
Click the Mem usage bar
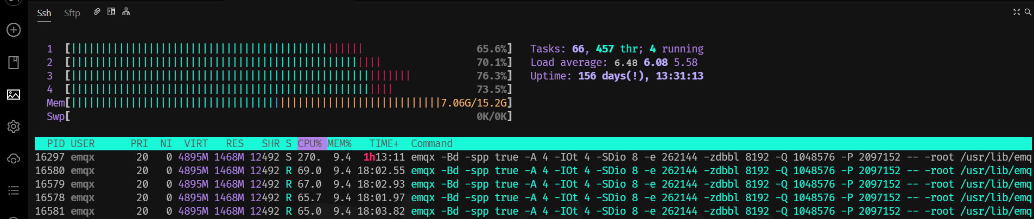click(x=255, y=103)
